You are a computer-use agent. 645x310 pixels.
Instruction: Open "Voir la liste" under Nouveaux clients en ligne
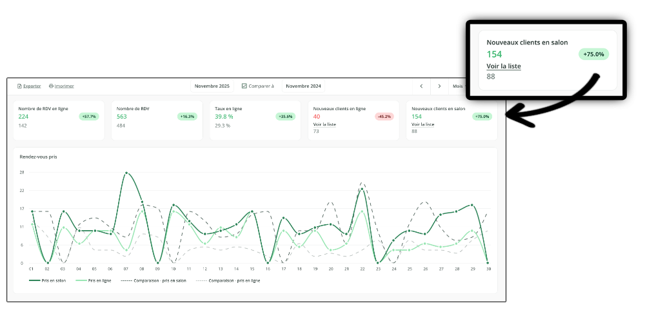[324, 124]
